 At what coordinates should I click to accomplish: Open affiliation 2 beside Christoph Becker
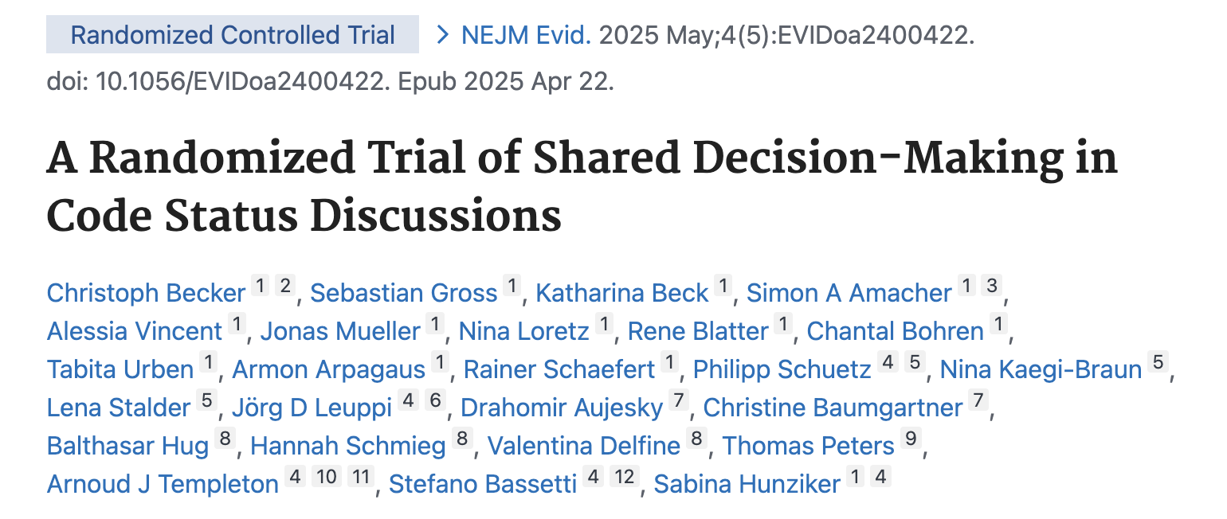(284, 286)
